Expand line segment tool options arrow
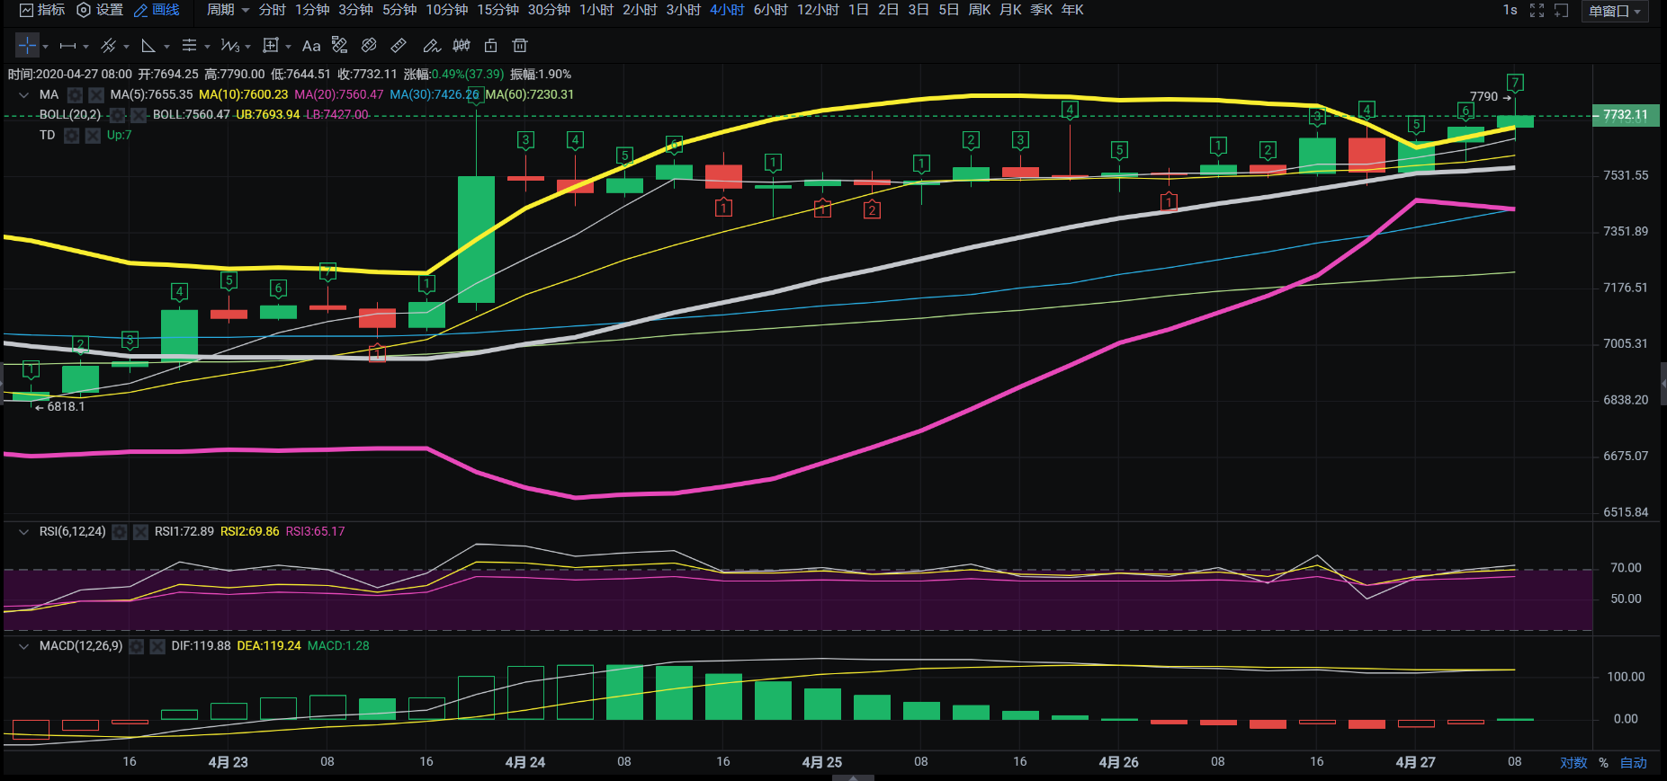Image resolution: width=1667 pixels, height=781 pixels. pos(85,47)
